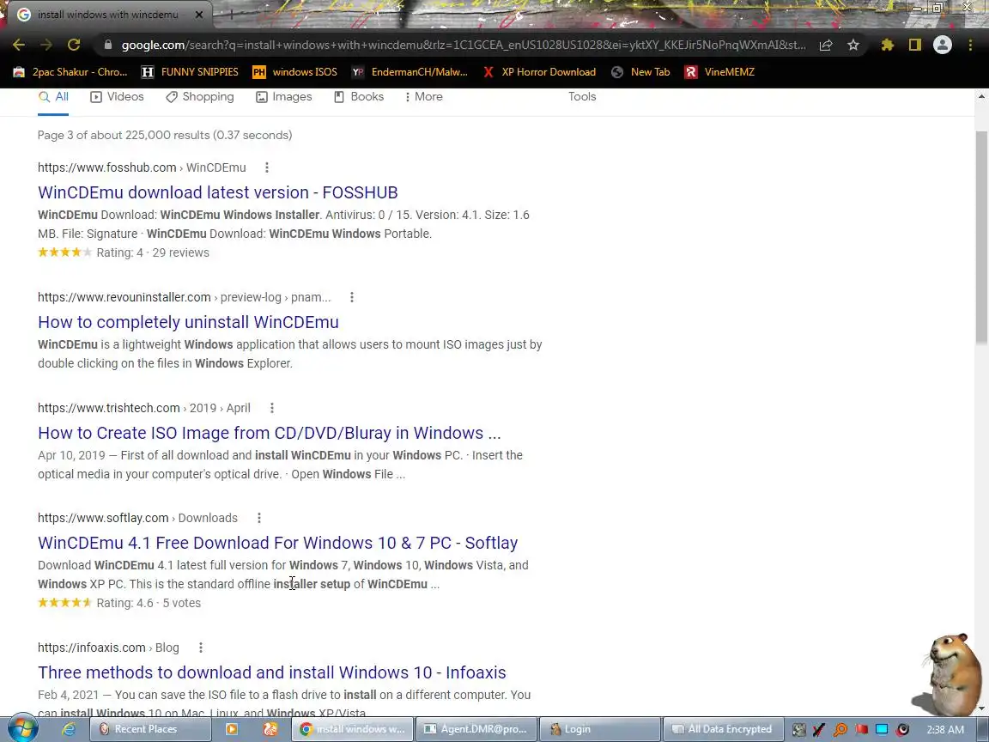Click the blue monitor tray icon
This screenshot has height=742, width=989.
[x=882, y=729]
